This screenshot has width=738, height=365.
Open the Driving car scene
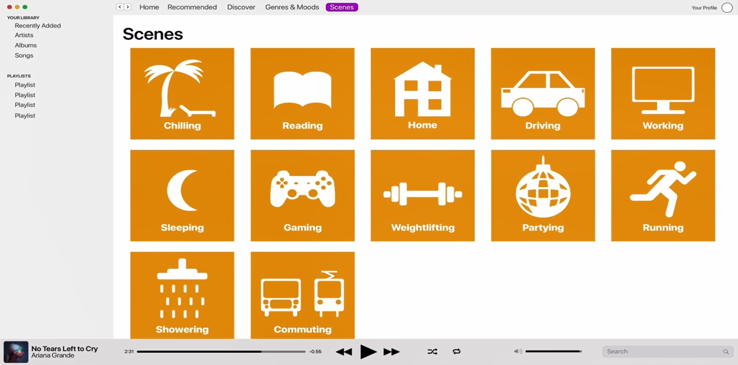[543, 93]
